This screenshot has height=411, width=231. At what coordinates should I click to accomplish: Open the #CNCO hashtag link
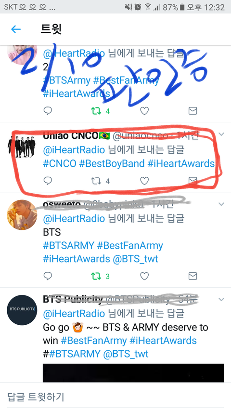pos(60,163)
